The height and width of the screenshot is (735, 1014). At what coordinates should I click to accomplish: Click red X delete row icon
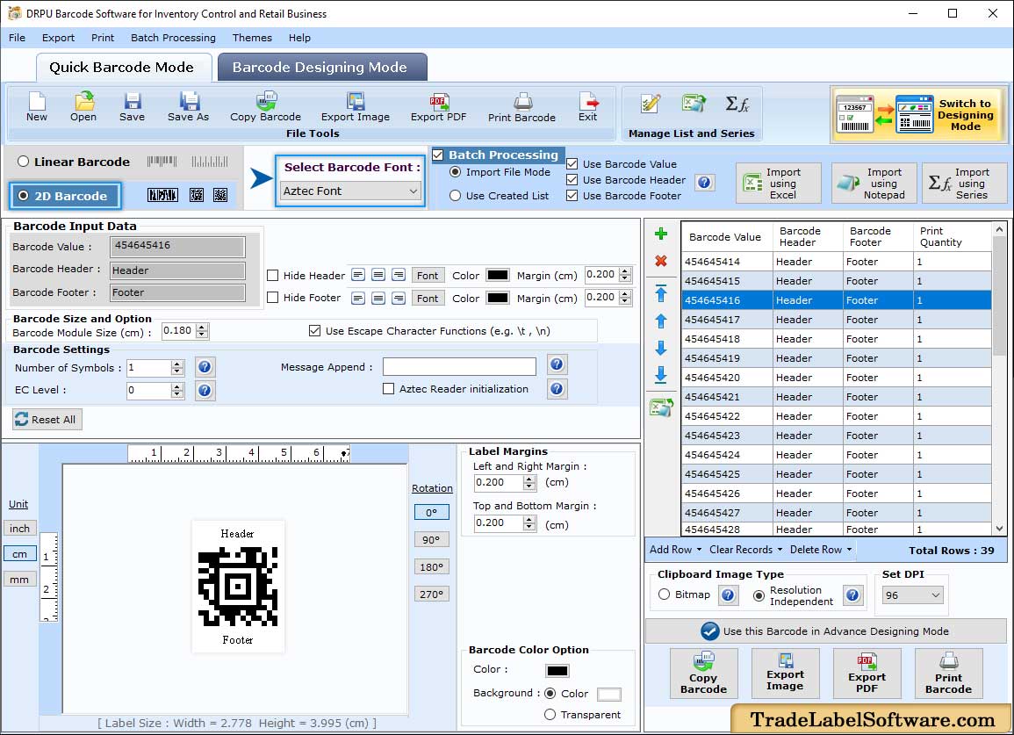(x=661, y=261)
